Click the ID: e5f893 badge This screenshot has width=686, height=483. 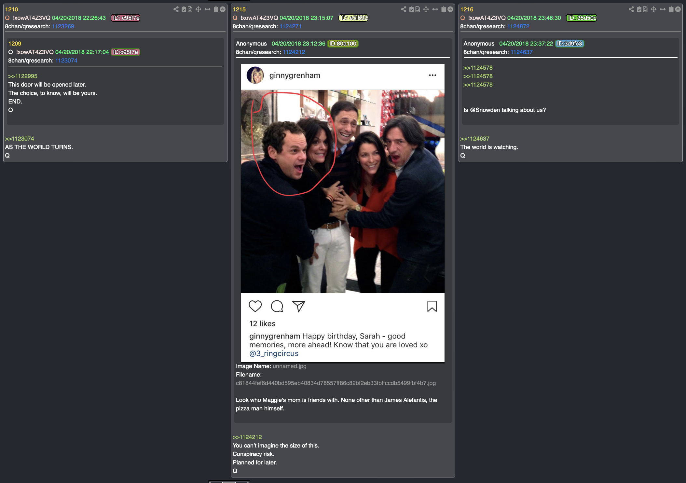coord(353,18)
